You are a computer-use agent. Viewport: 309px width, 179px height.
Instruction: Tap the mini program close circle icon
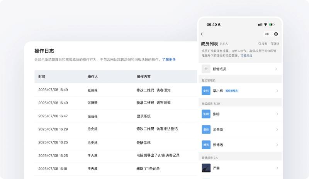pyautogui.click(x=276, y=34)
